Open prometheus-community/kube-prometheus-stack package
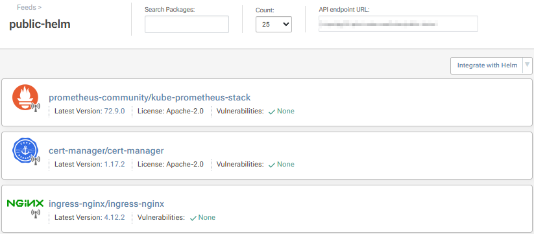 (x=149, y=98)
